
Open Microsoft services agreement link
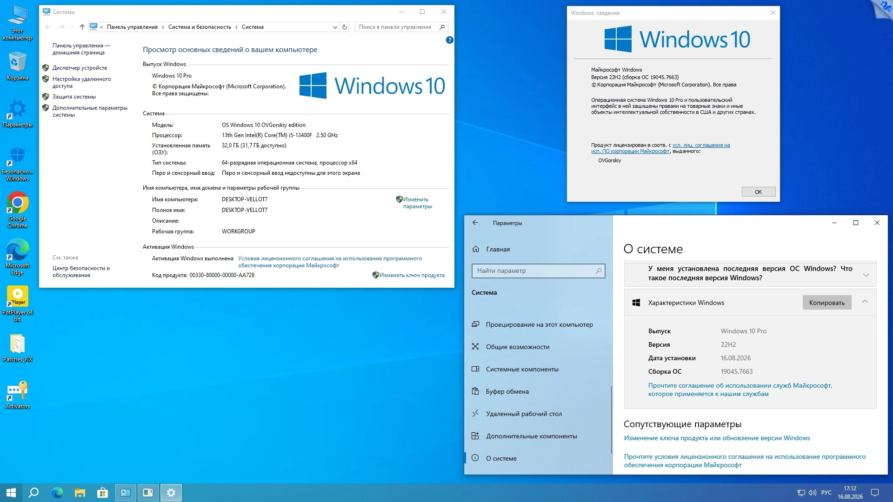pyautogui.click(x=740, y=390)
